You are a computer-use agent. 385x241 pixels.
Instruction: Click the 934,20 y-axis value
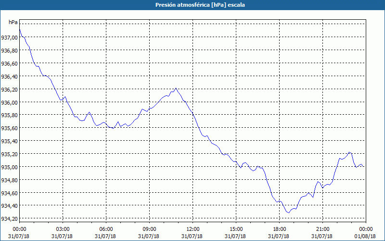(9, 219)
